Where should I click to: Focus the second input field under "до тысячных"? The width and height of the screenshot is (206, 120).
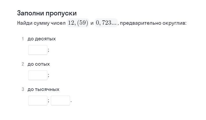click(60, 101)
